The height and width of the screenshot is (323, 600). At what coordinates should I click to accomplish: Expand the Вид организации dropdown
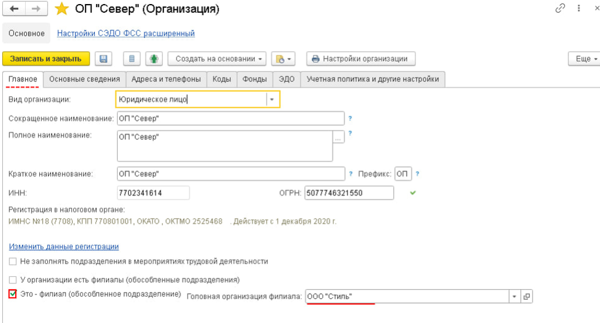(x=272, y=99)
